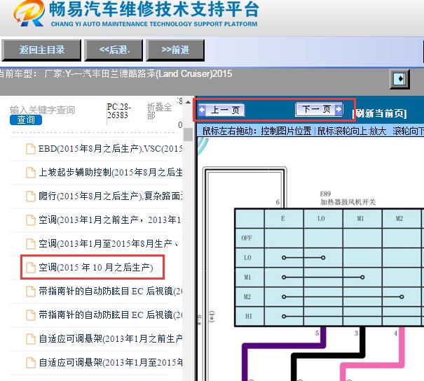Click the PC.28-26383 text
424x381 pixels.
point(119,111)
